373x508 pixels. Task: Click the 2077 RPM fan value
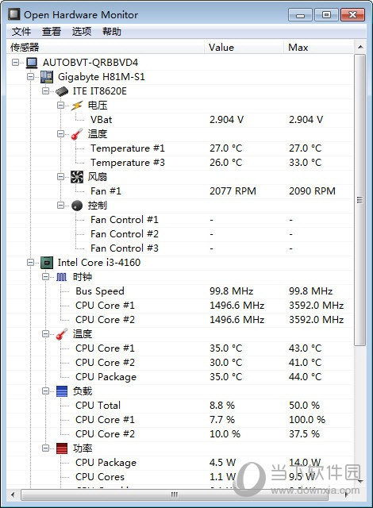(233, 190)
